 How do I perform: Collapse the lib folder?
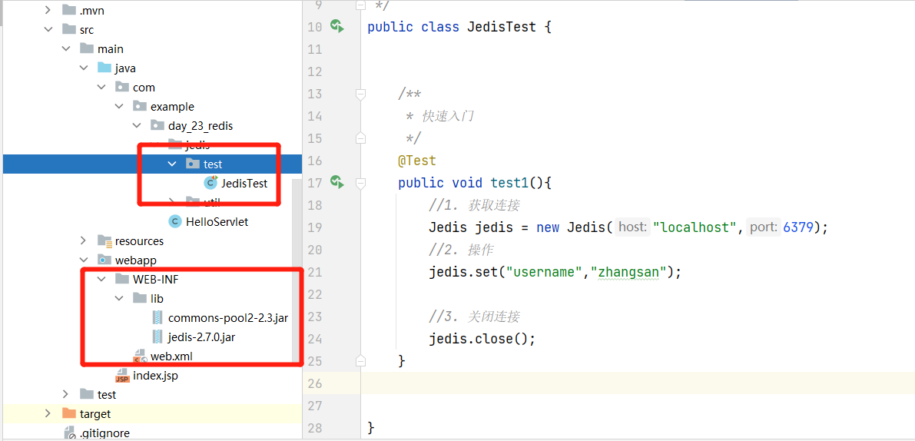119,298
